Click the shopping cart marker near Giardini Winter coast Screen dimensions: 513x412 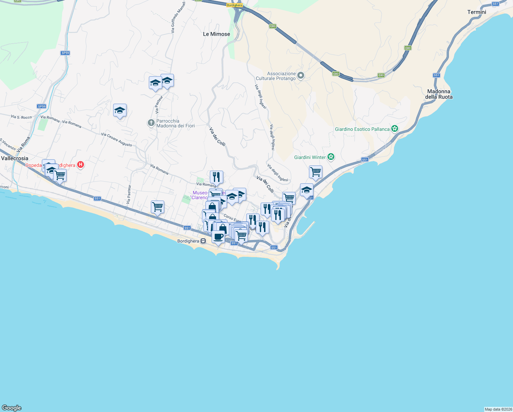(x=315, y=172)
